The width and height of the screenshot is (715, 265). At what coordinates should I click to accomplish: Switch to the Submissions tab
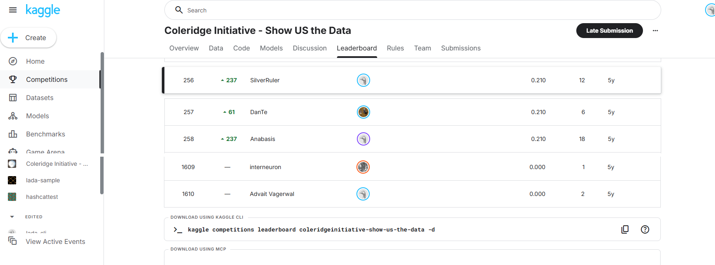[461, 48]
